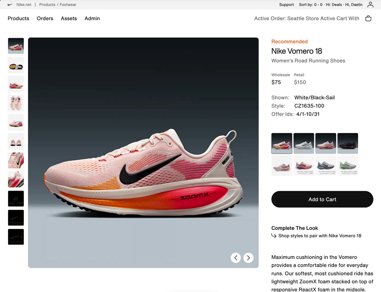Go to next product image arrow

[249, 258]
